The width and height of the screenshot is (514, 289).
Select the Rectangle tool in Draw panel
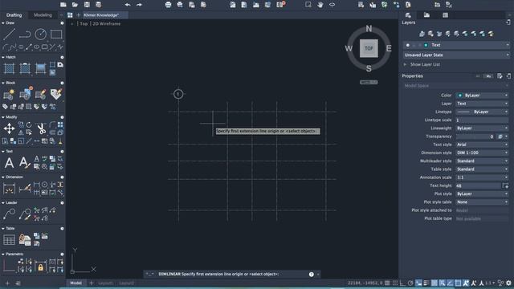point(56,34)
